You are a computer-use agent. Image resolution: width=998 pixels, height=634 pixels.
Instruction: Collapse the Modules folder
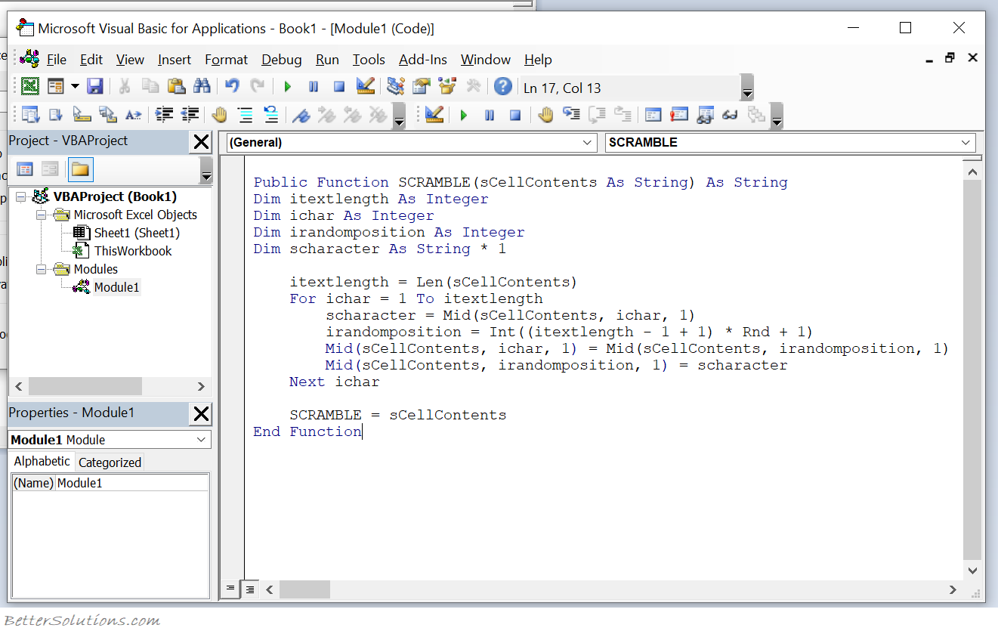coord(41,269)
